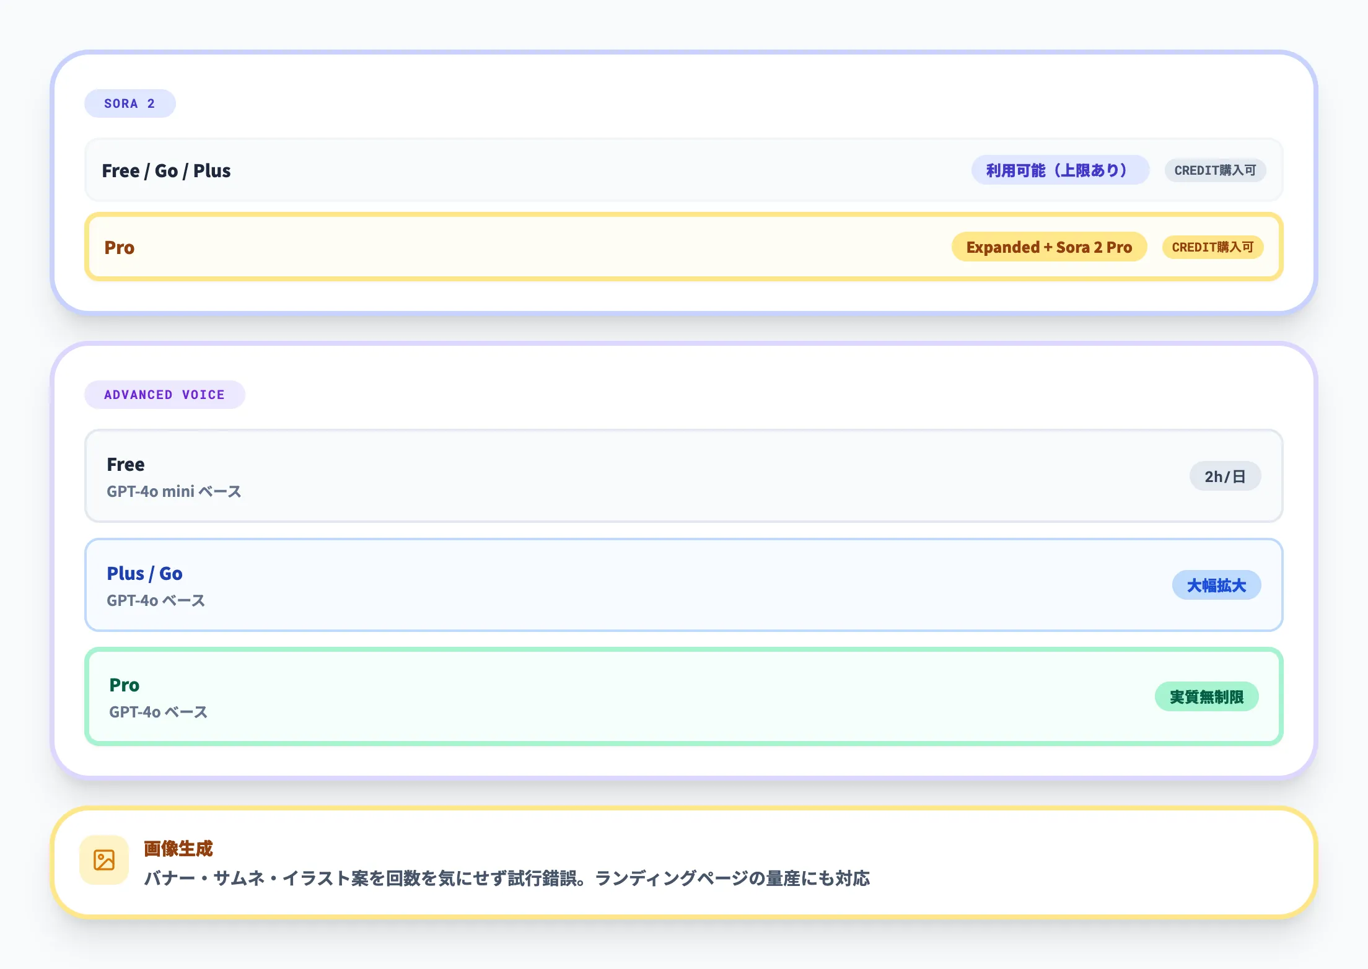Click the "大幅拡大" badge

1216,585
